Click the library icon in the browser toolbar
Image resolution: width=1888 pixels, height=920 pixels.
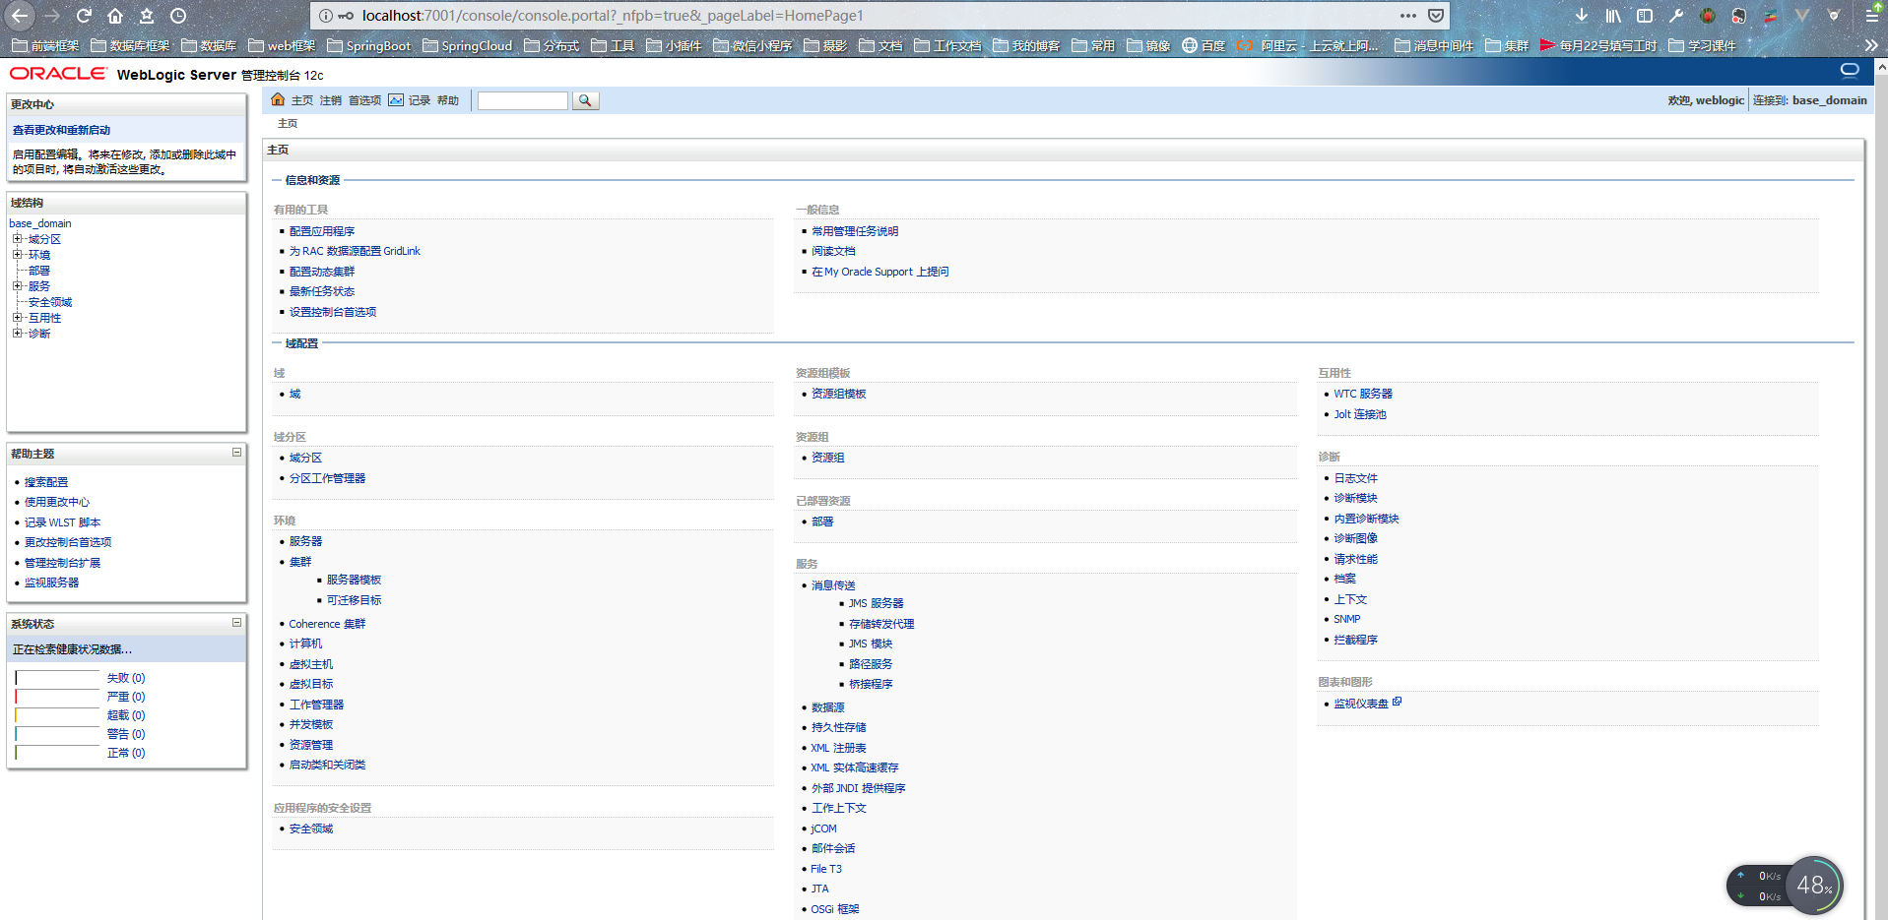(1611, 15)
